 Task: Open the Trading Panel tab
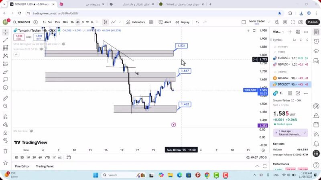(x=45, y=166)
